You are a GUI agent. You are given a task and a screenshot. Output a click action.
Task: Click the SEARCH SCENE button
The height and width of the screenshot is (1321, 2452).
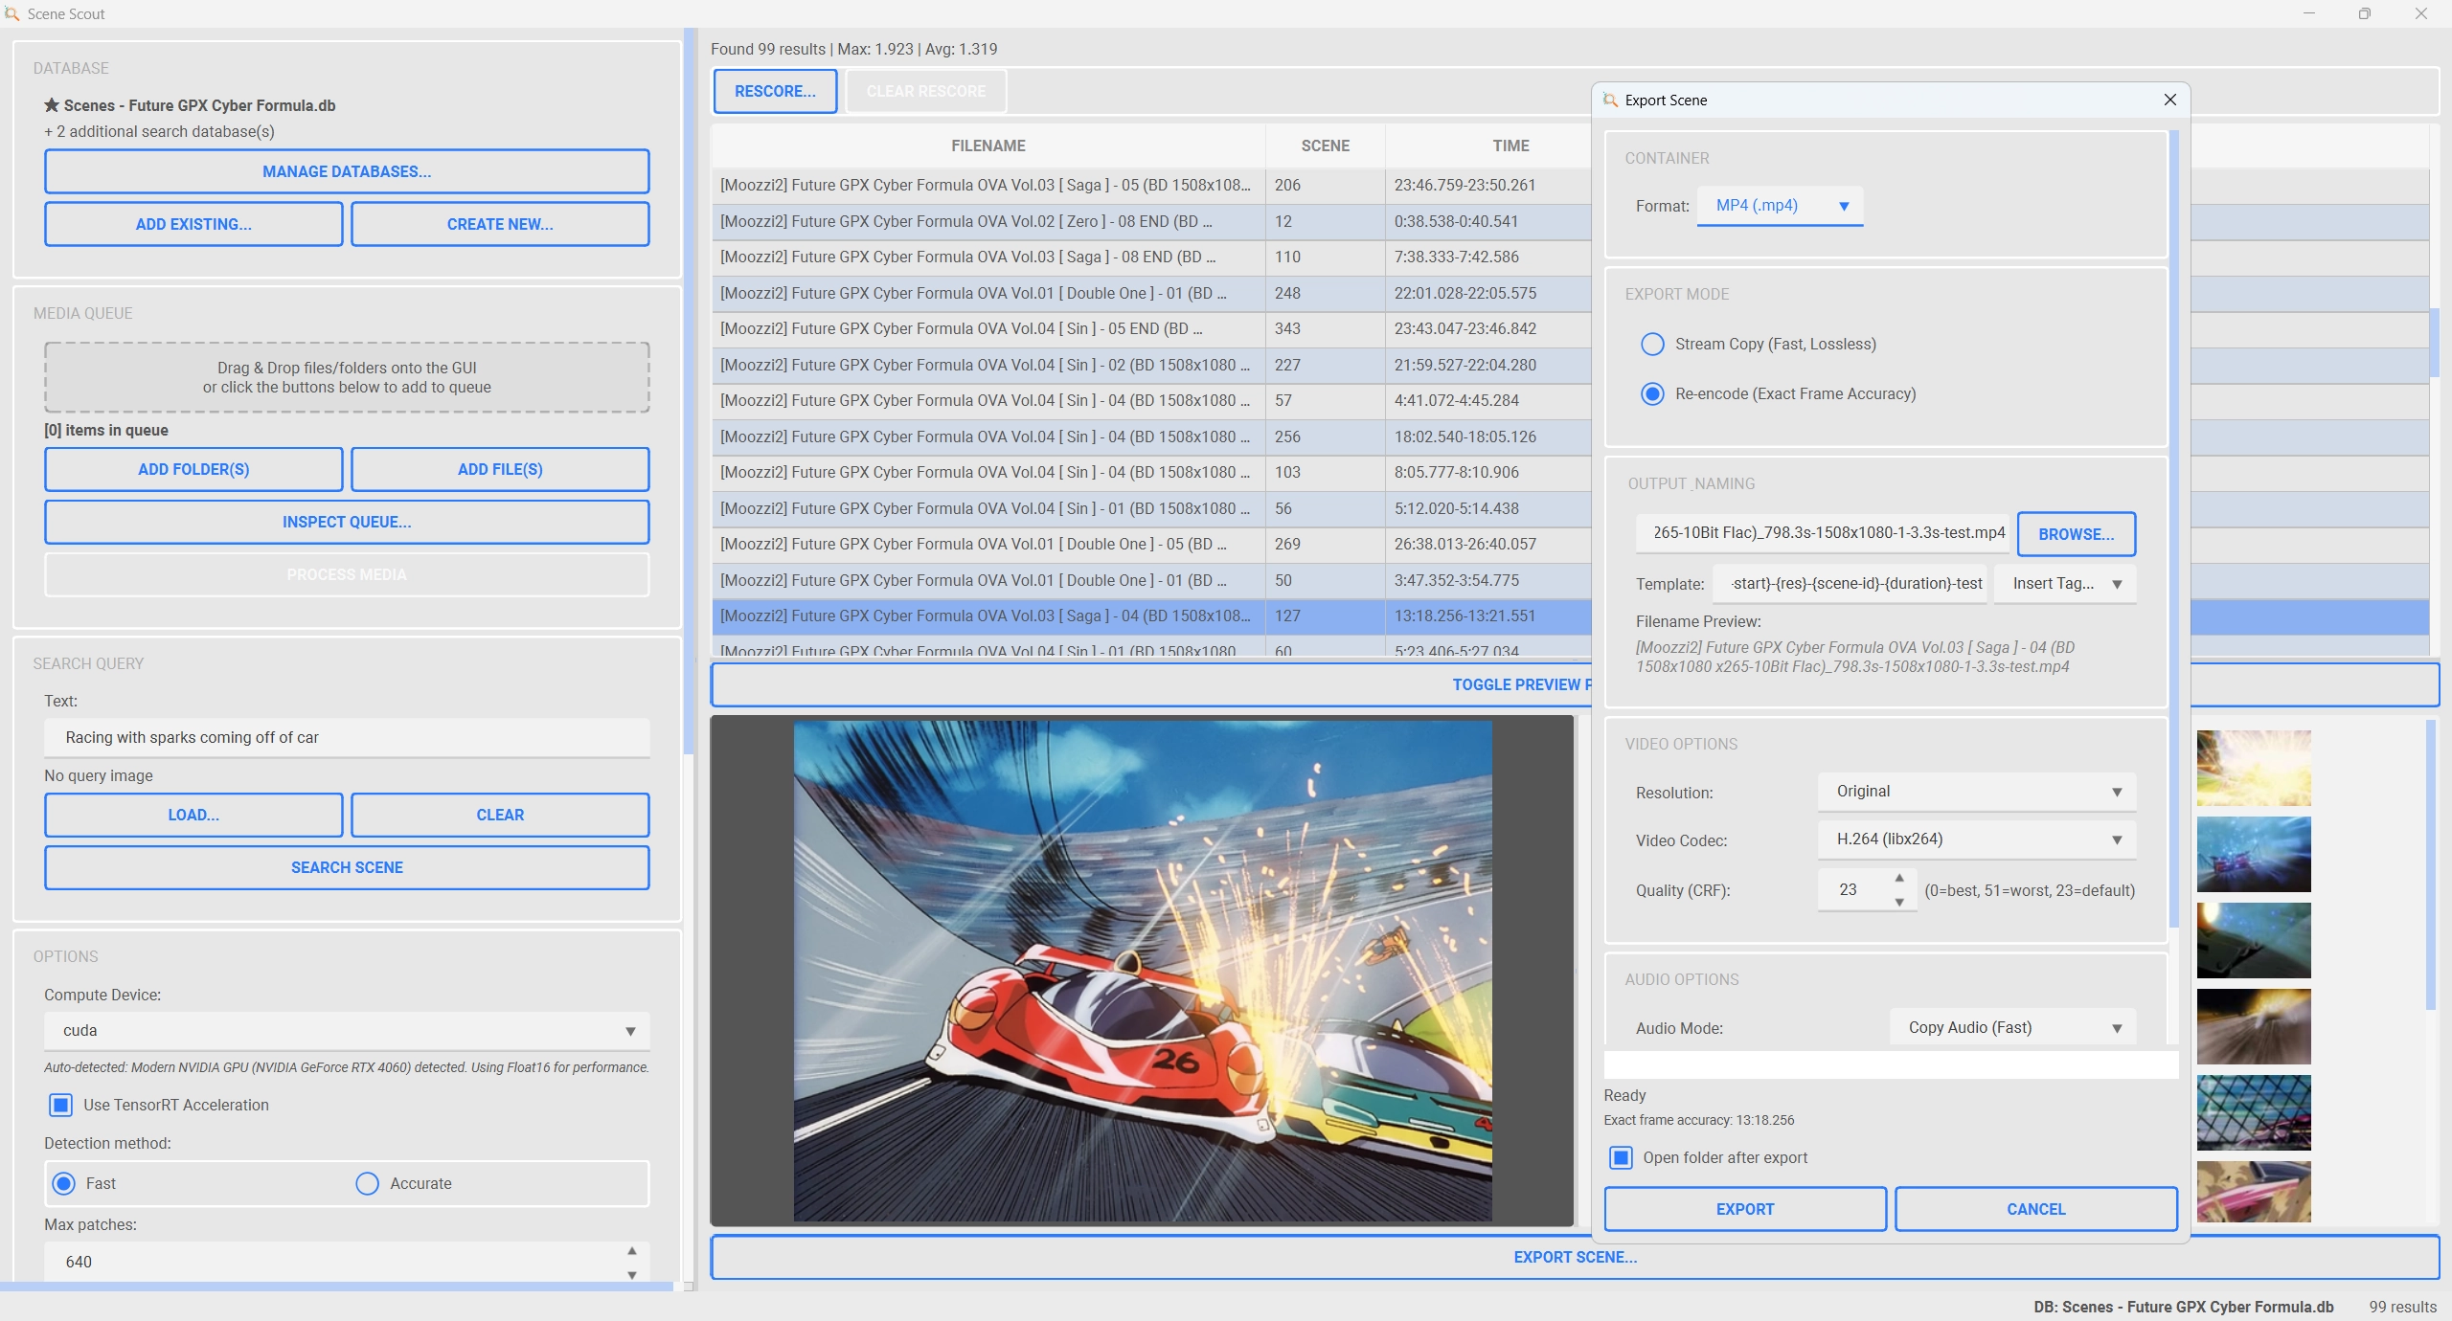(347, 867)
